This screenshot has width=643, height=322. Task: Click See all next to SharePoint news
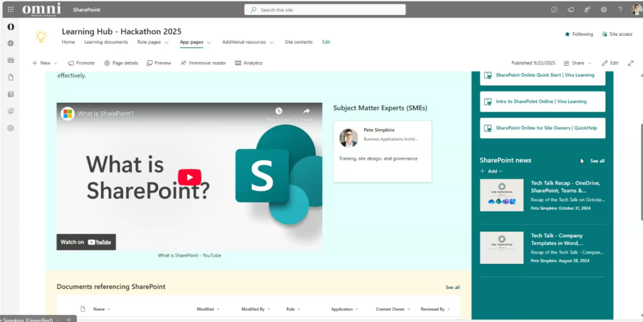(597, 161)
